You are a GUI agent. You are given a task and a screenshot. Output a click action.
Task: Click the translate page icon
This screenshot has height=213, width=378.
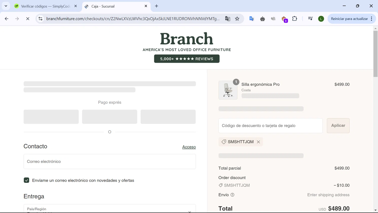228,19
